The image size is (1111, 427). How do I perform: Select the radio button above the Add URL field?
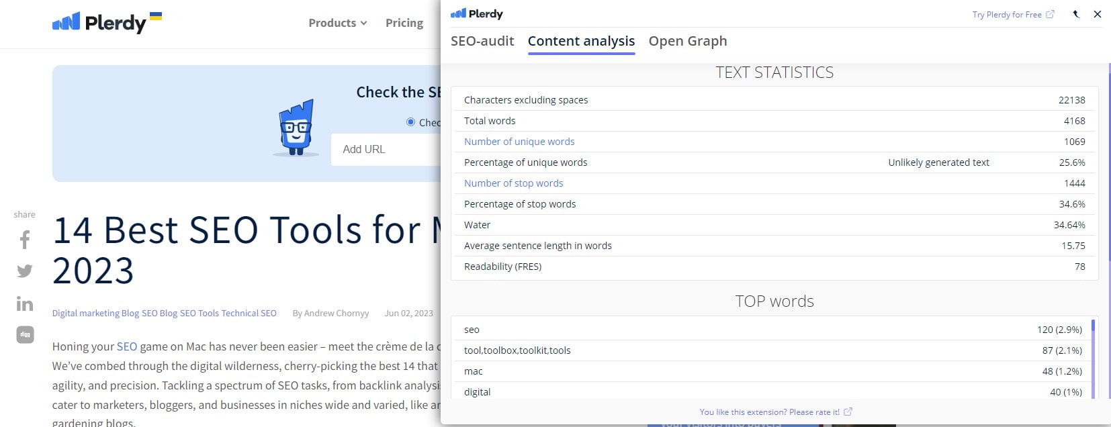410,122
